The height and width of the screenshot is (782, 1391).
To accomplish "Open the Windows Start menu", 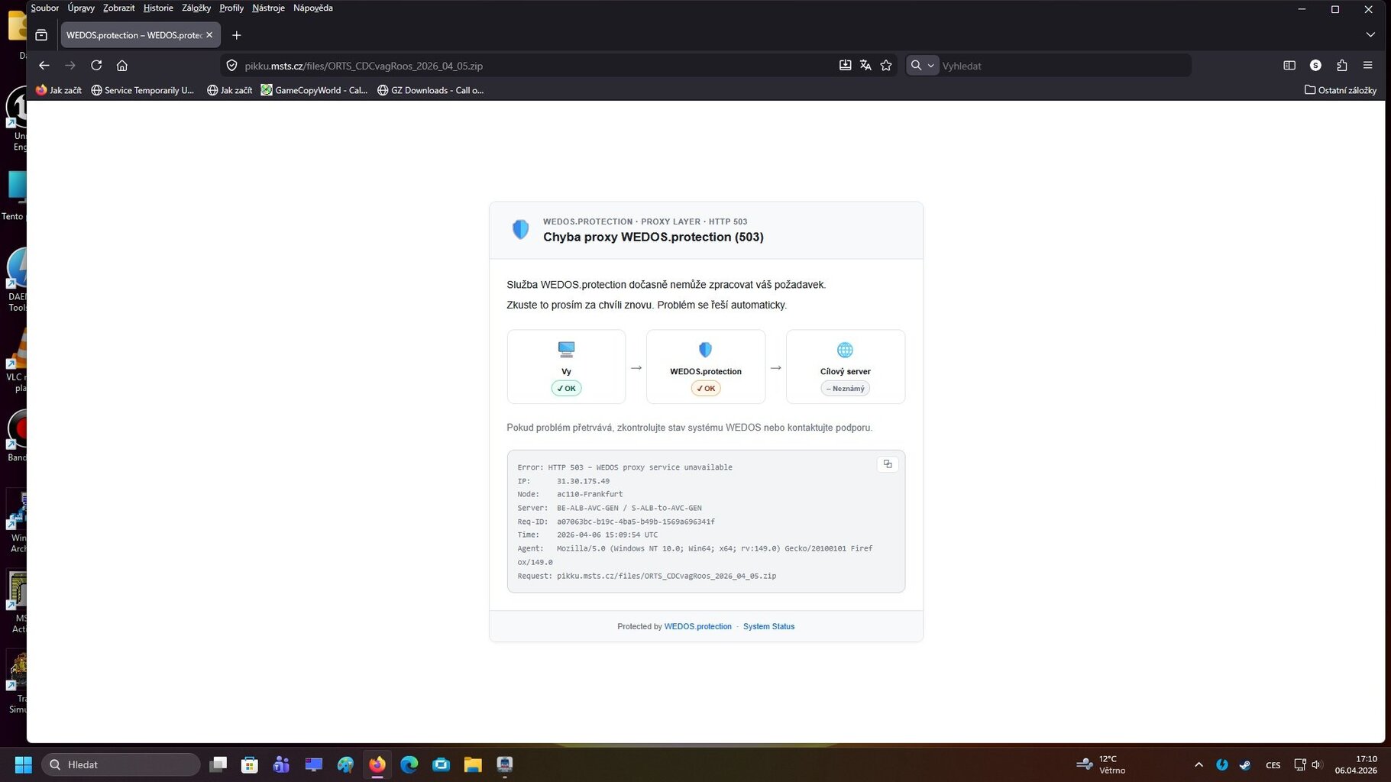I will coord(24,764).
